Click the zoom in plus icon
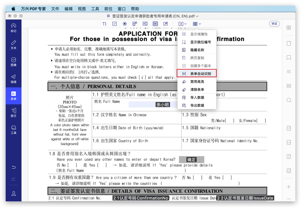301x207 pixels. click(289, 187)
